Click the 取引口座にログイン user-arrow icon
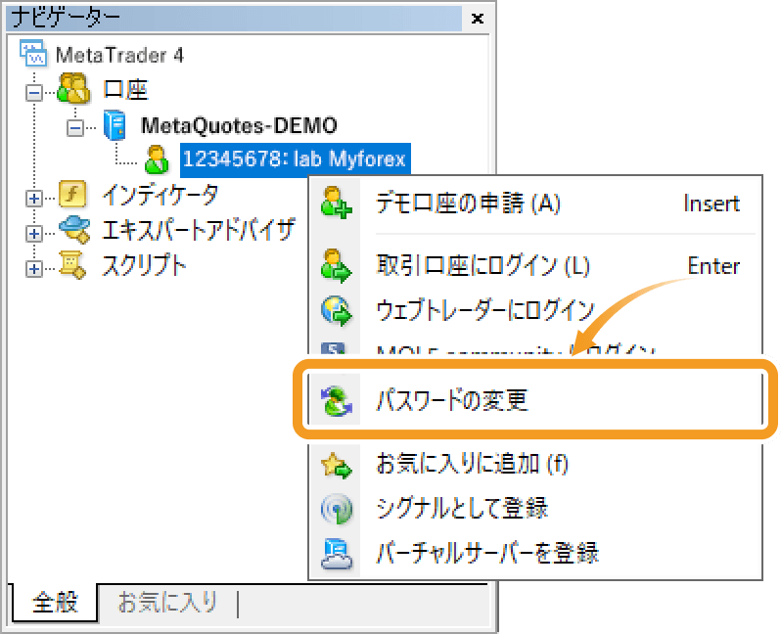This screenshot has width=781, height=634. click(337, 265)
